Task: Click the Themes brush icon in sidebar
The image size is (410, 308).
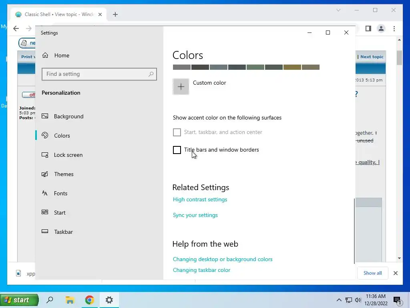Action: (x=45, y=174)
